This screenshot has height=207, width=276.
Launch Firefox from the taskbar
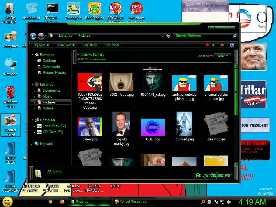62,202
